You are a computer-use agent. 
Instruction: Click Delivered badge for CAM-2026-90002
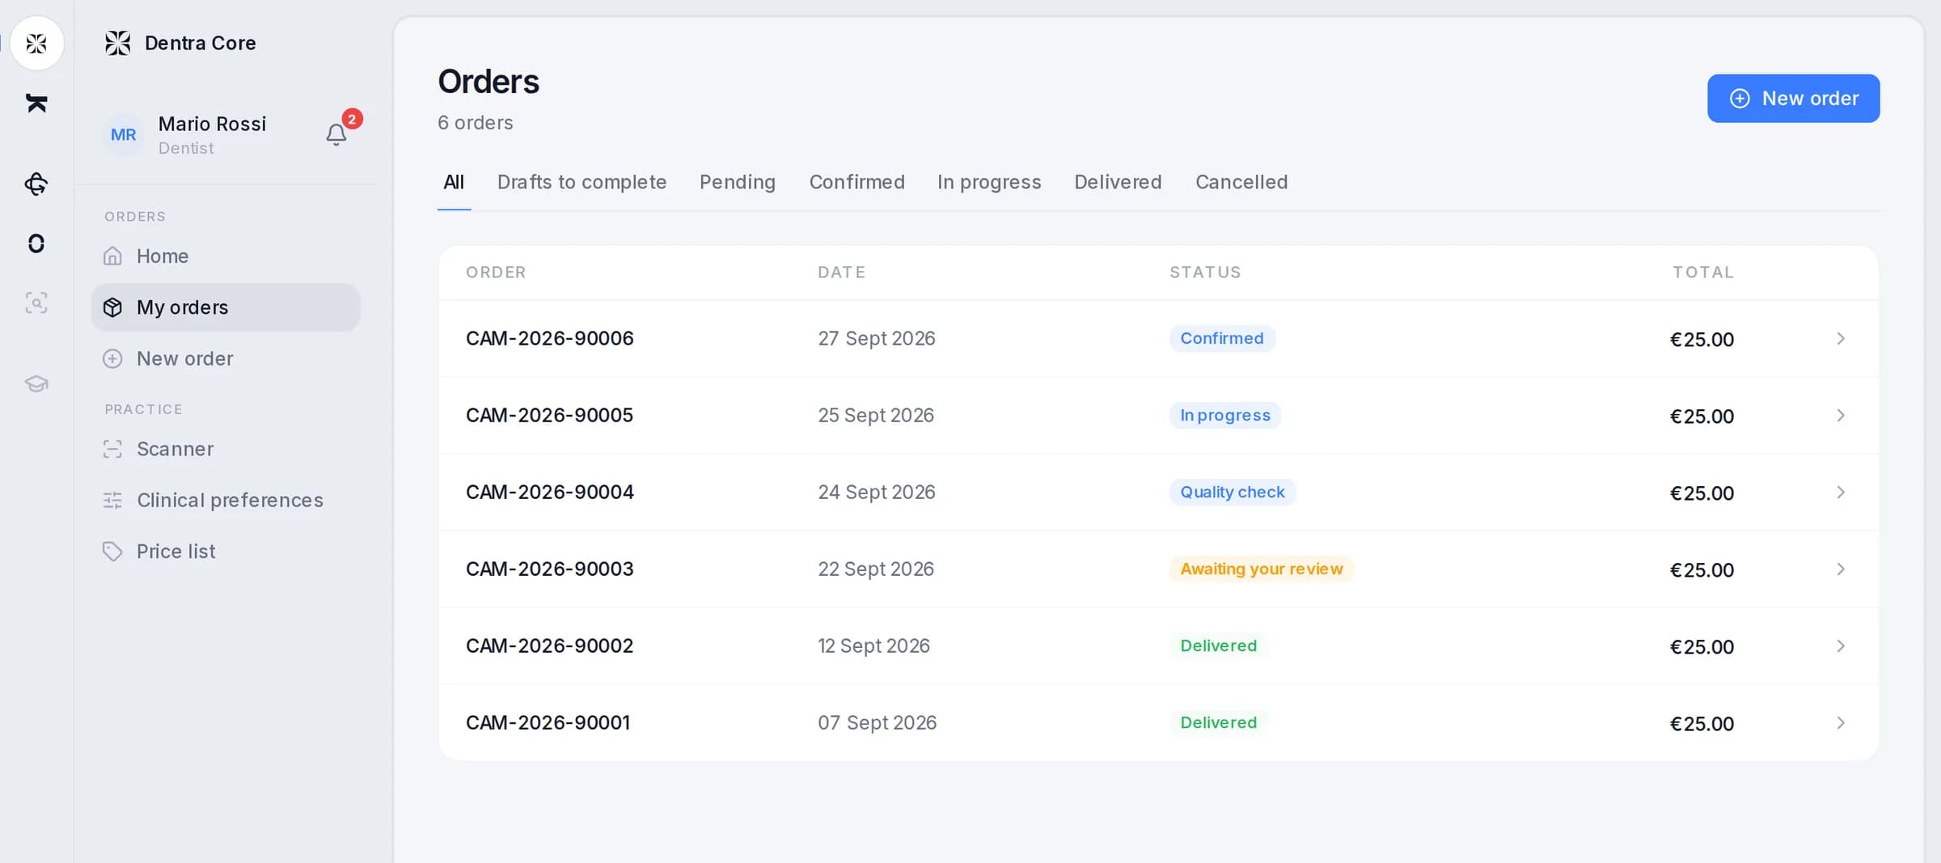pos(1219,645)
